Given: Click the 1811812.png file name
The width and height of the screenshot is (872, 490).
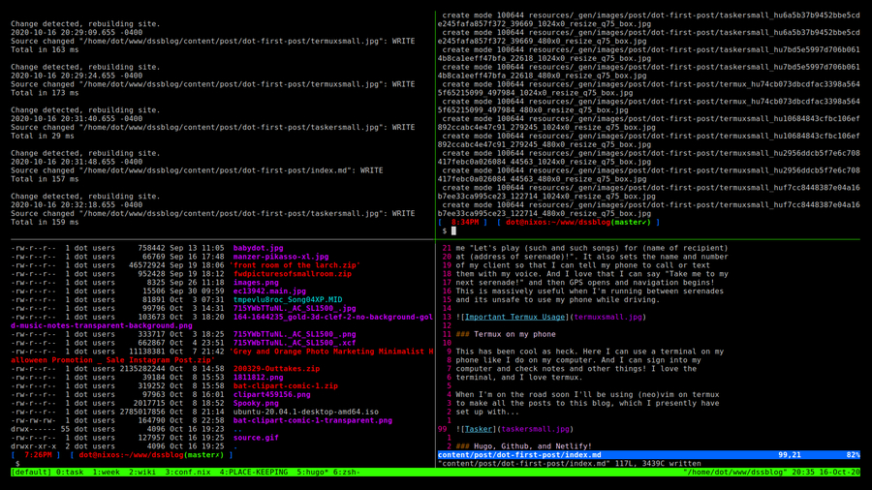Looking at the screenshot, I should (x=258, y=378).
